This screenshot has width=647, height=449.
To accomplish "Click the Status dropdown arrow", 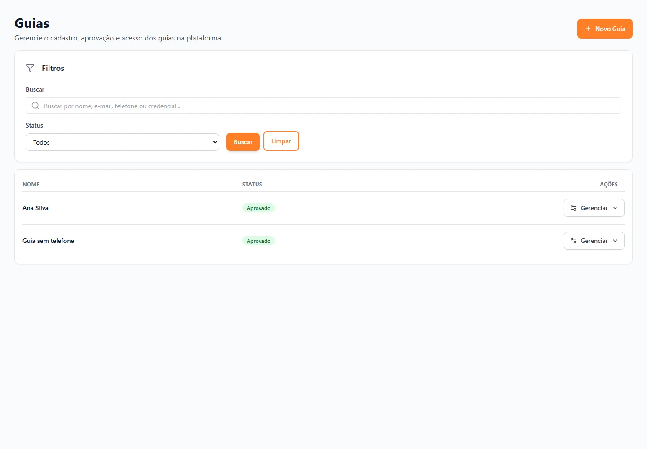I will pyautogui.click(x=215, y=142).
